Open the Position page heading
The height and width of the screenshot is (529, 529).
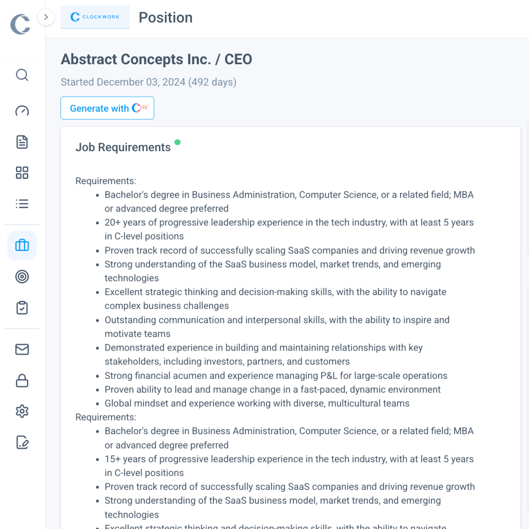pos(166,17)
